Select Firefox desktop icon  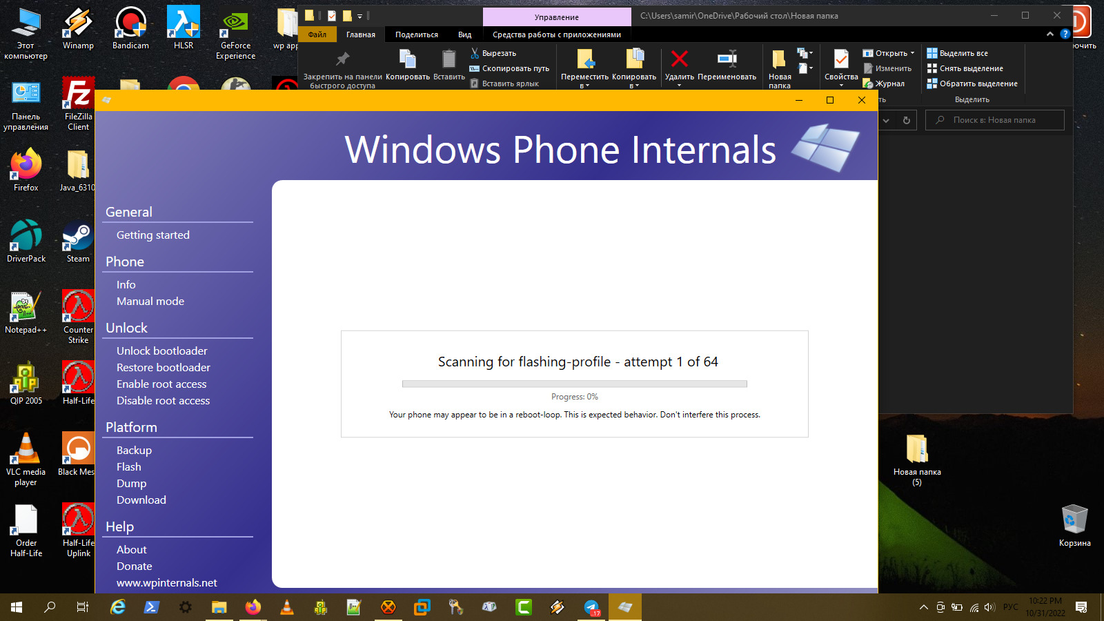pos(26,171)
